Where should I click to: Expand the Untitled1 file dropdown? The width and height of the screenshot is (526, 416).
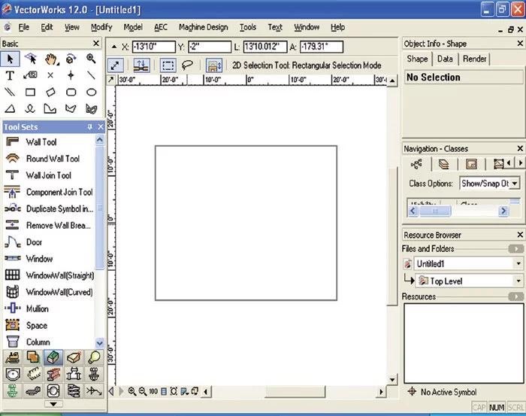pyautogui.click(x=518, y=264)
